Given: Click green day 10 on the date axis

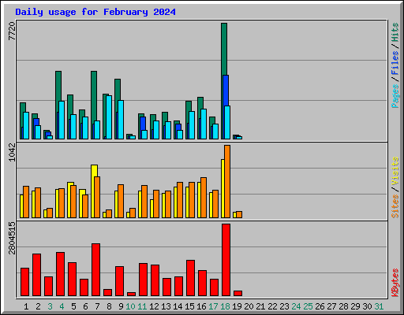Looking at the screenshot, I should coord(130,306).
